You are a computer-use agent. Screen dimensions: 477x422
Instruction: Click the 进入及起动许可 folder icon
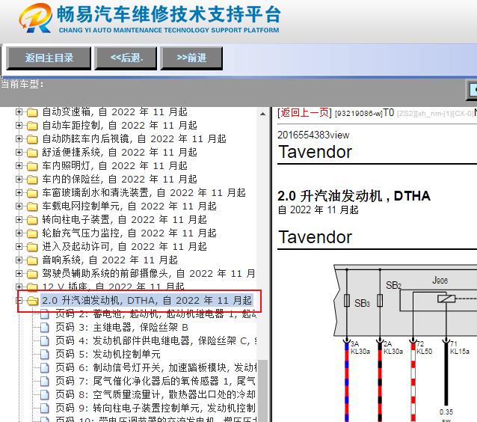point(32,247)
